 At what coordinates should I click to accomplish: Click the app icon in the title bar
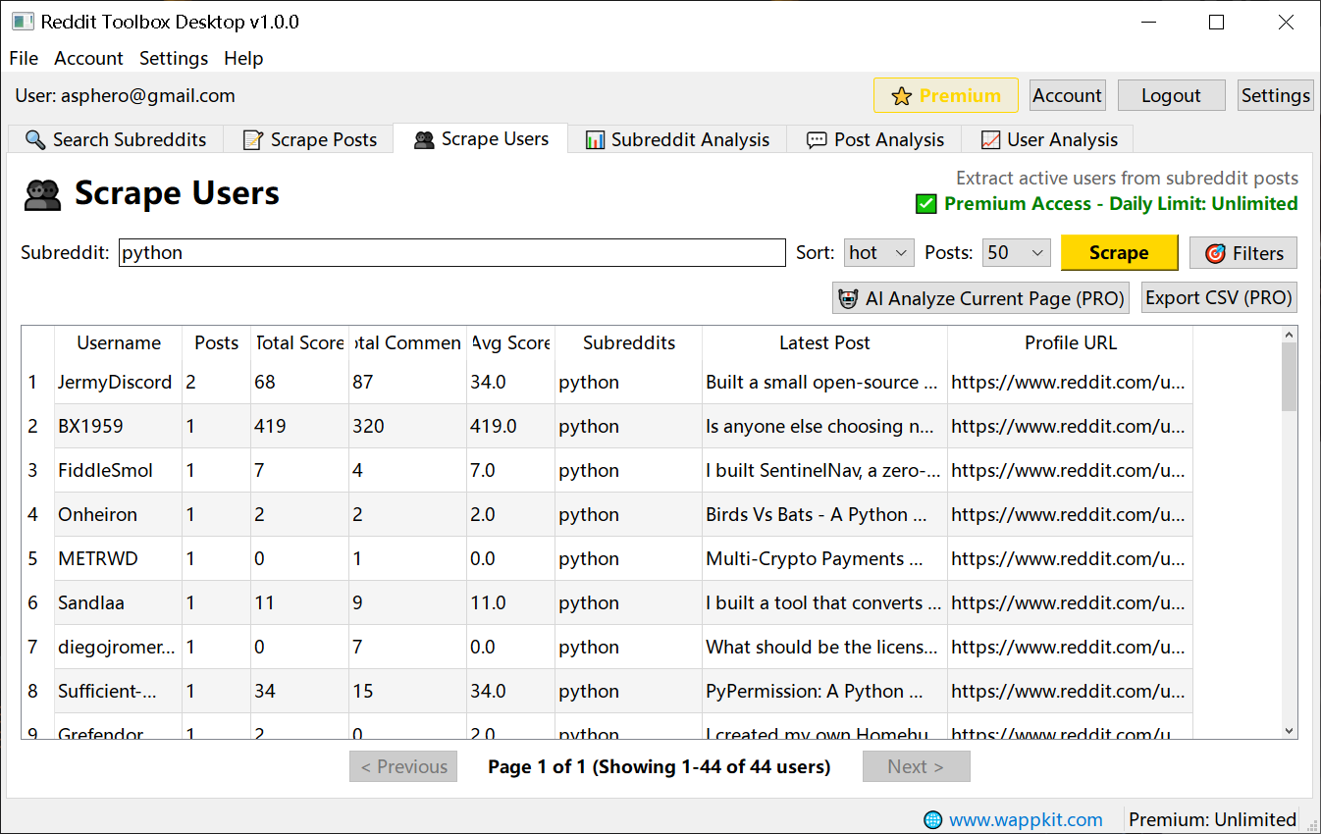click(23, 22)
